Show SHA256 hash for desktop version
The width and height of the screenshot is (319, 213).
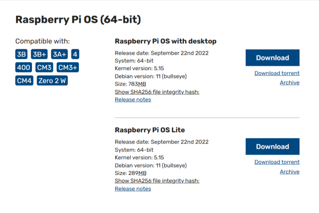pyautogui.click(x=157, y=92)
